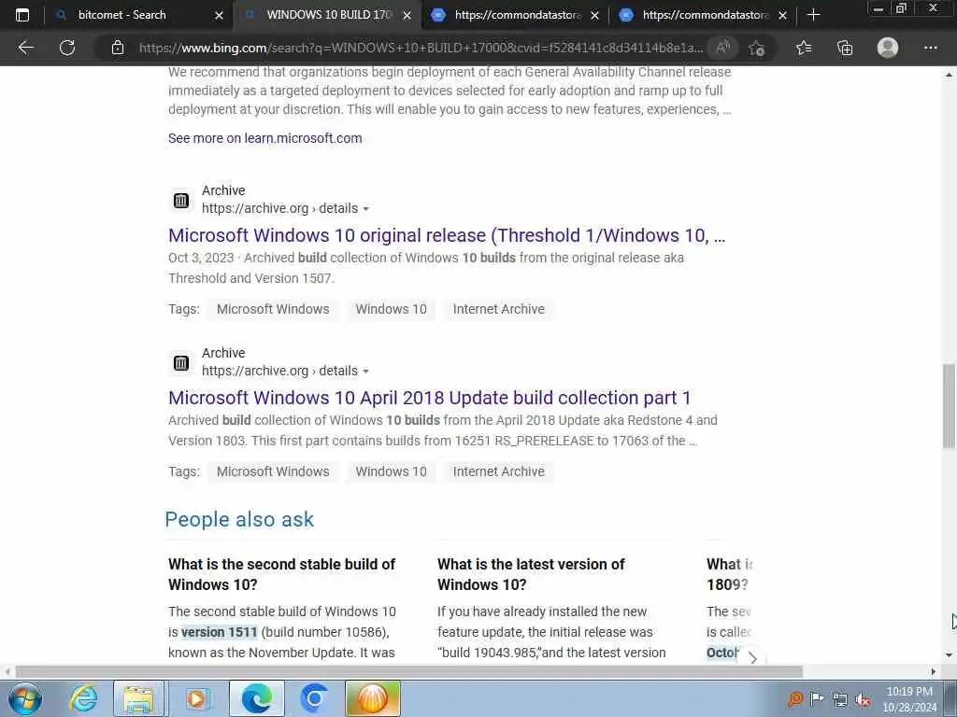
Task: Open Windows 10 original release result
Action: point(447,235)
